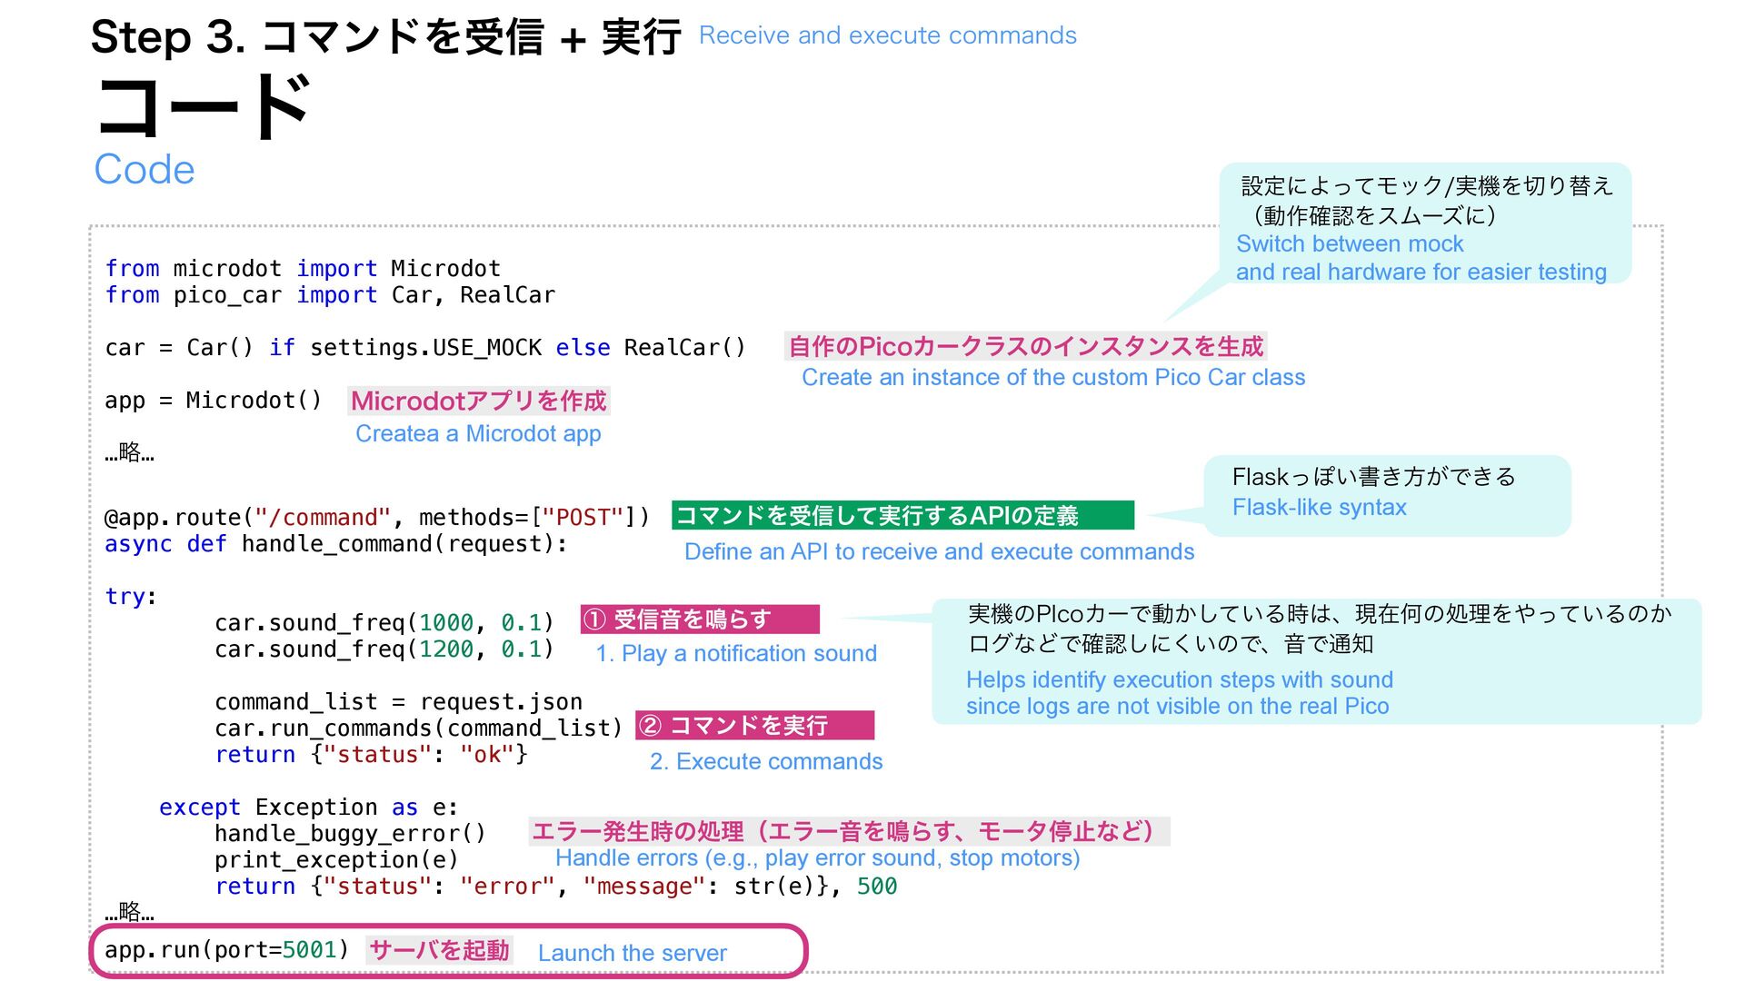The width and height of the screenshot is (1745, 981).
Task: Click 'Create an instance of the custom Pico Car class'
Action: [x=1052, y=378]
